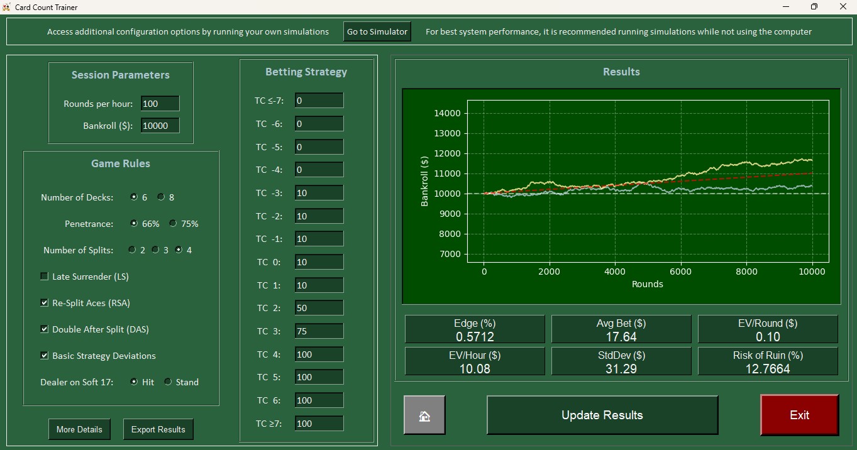This screenshot has height=450, width=857.
Task: Click the TC 3 bet field
Action: pos(319,331)
